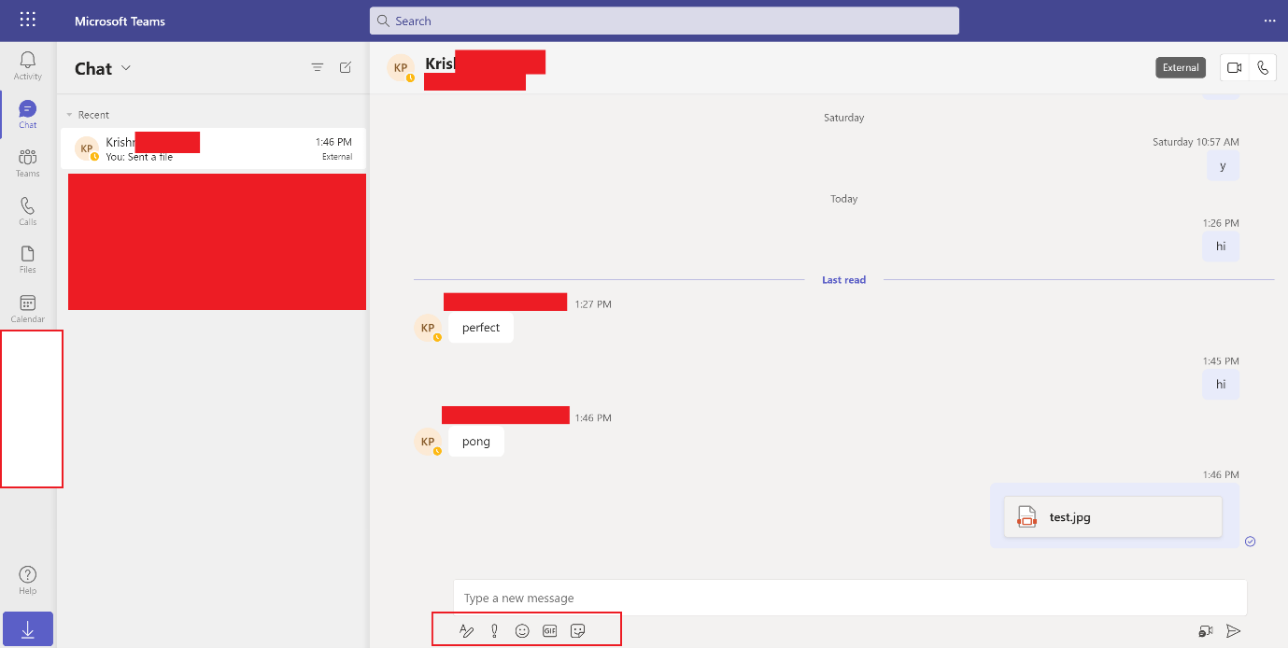1288x648 pixels.
Task: Click the 'y' message from Saturday
Action: pyautogui.click(x=1222, y=165)
